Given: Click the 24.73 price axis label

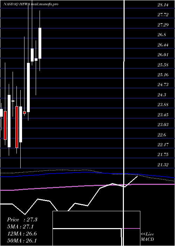Looking at the screenshot, I should tap(163, 85).
